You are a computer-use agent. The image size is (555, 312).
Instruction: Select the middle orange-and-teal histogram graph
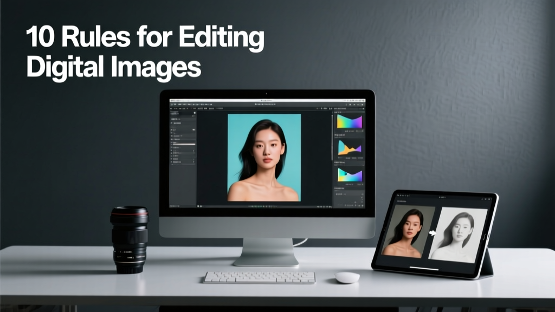[x=350, y=148]
